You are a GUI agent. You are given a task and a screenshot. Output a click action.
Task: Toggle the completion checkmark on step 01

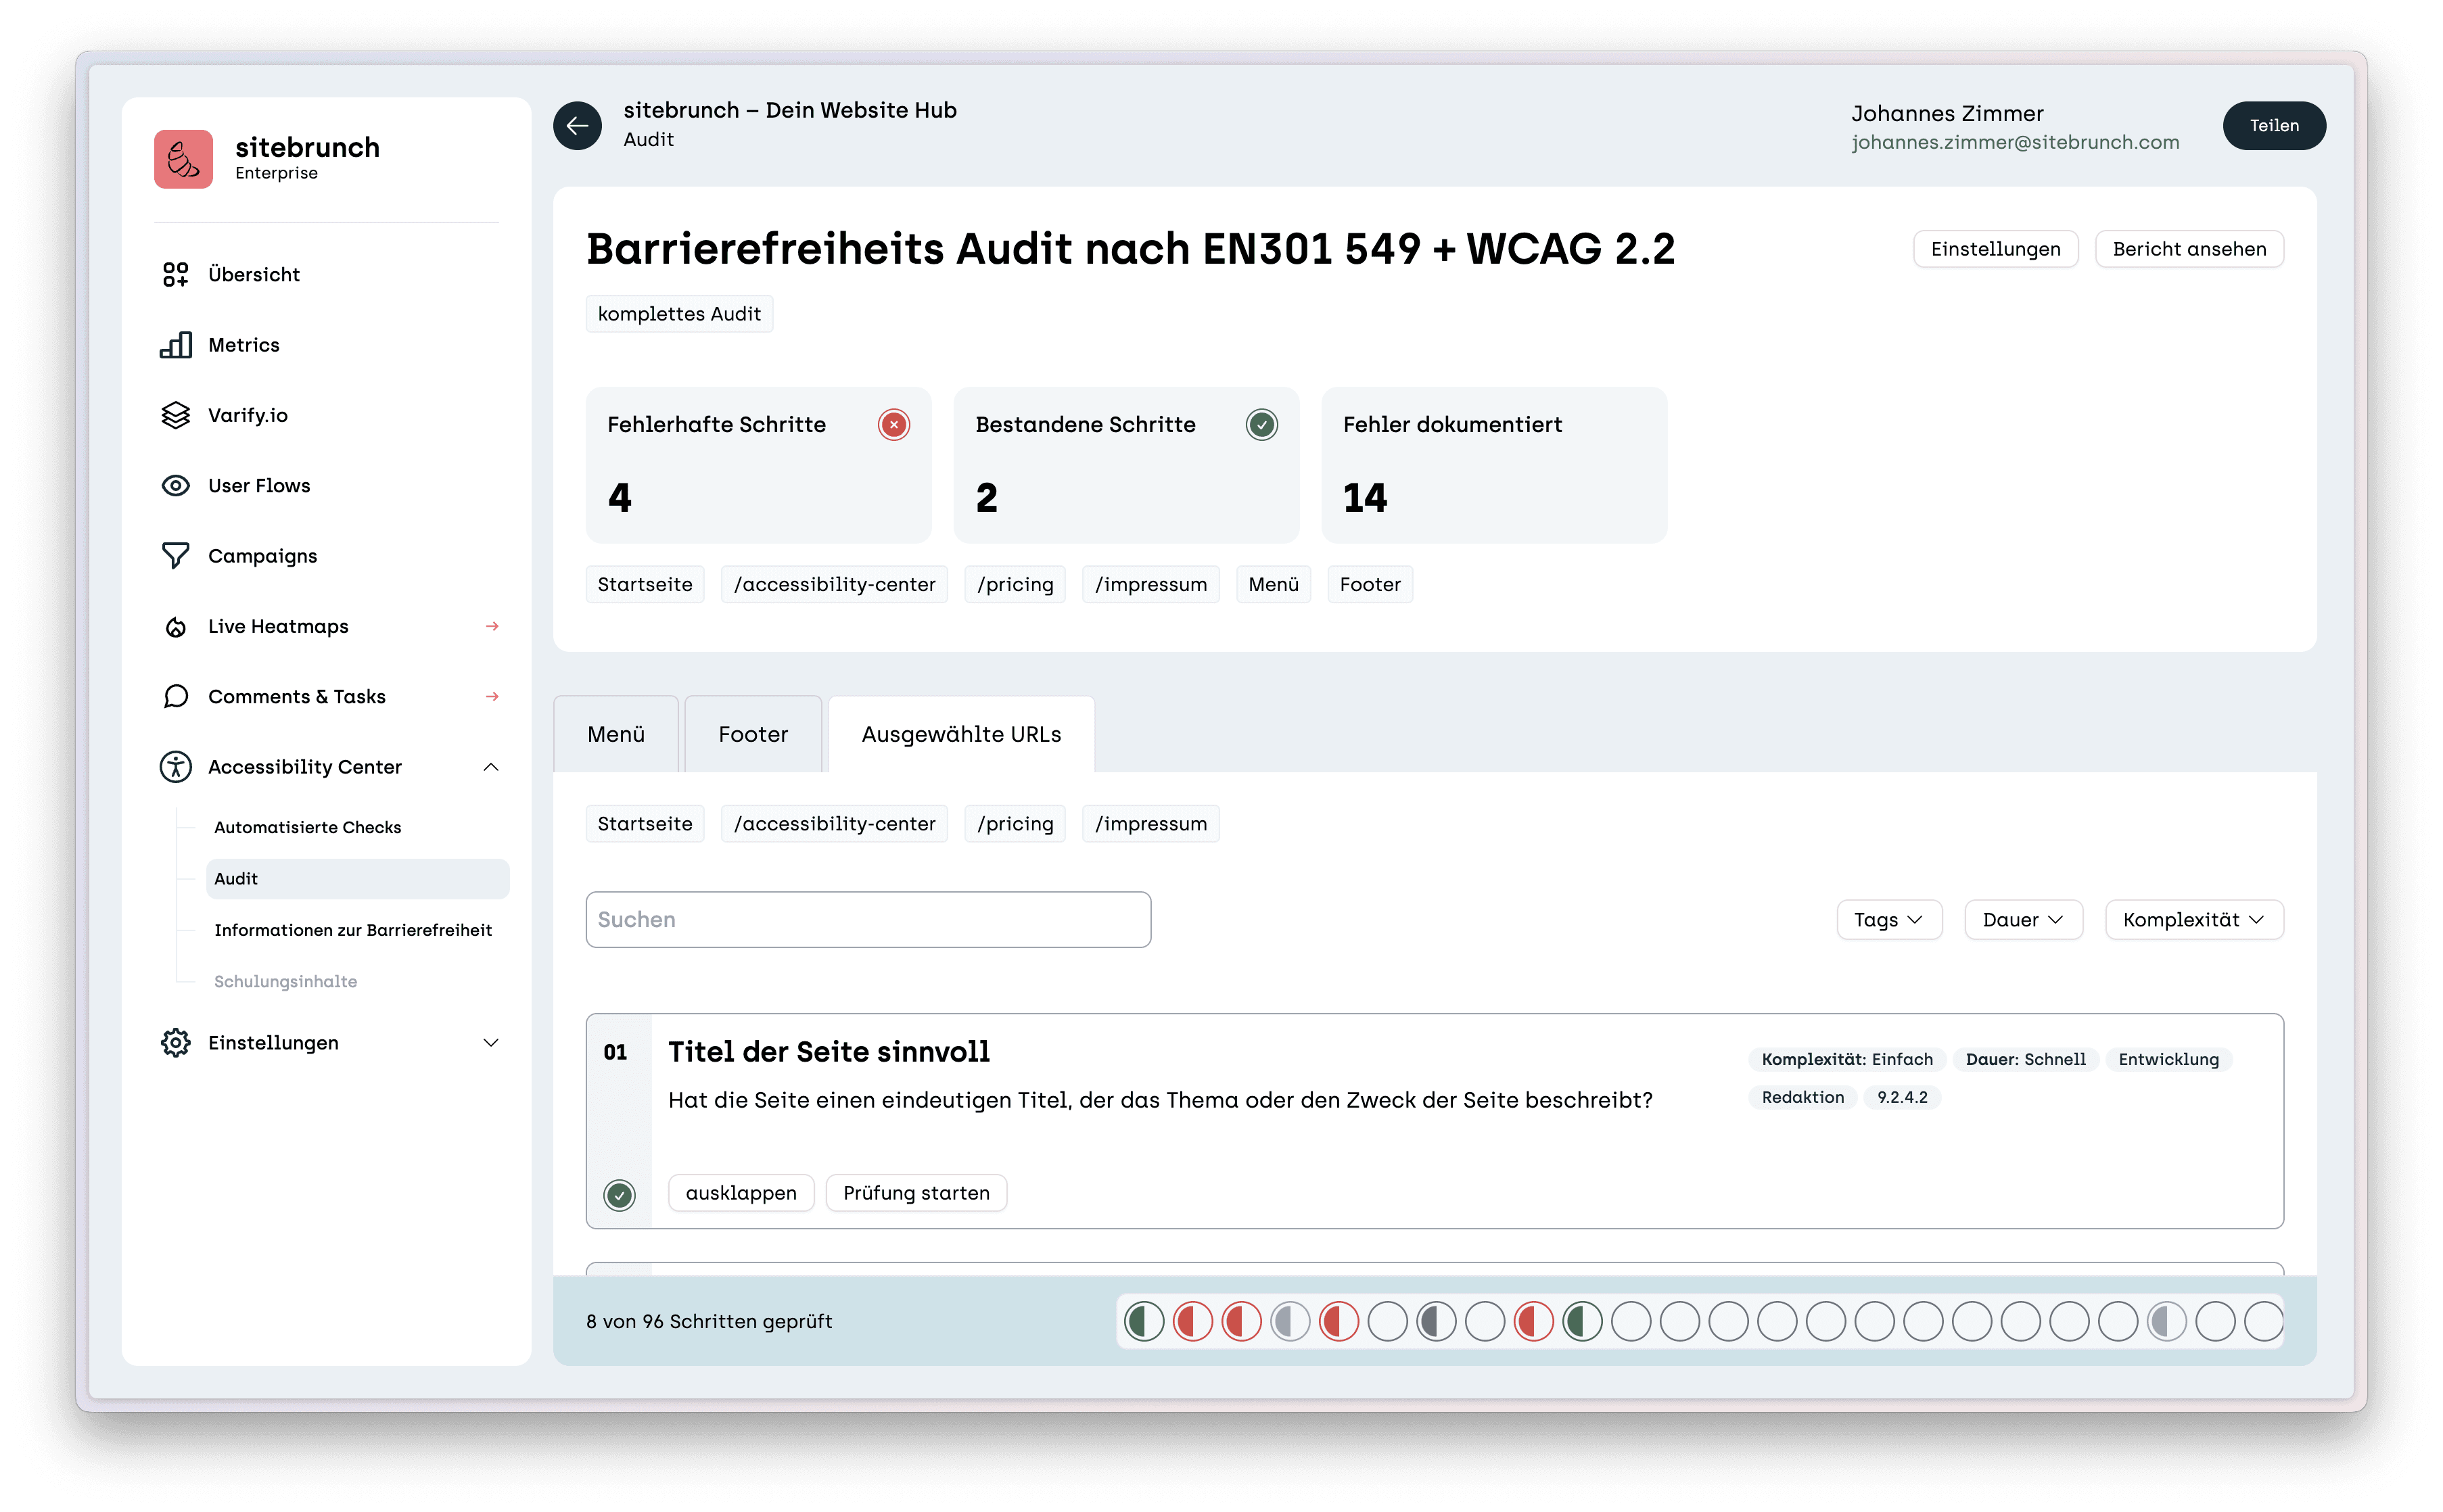(619, 1193)
